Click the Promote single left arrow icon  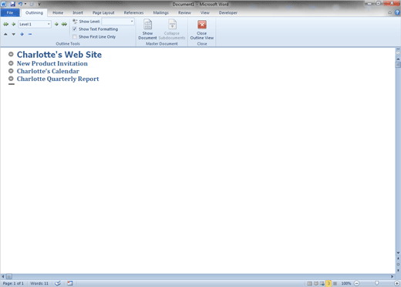point(14,24)
